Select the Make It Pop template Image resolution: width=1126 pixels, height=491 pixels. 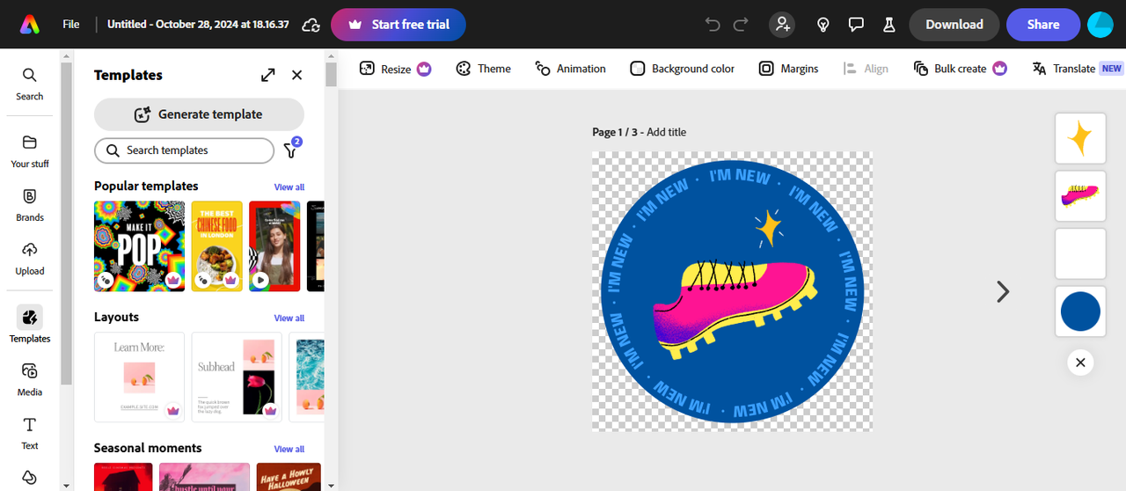[139, 246]
